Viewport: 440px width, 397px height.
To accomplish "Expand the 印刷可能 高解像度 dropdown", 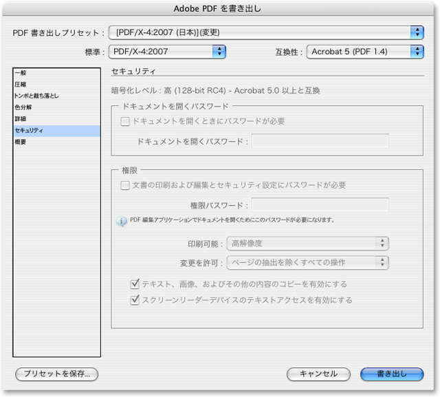I will point(308,243).
